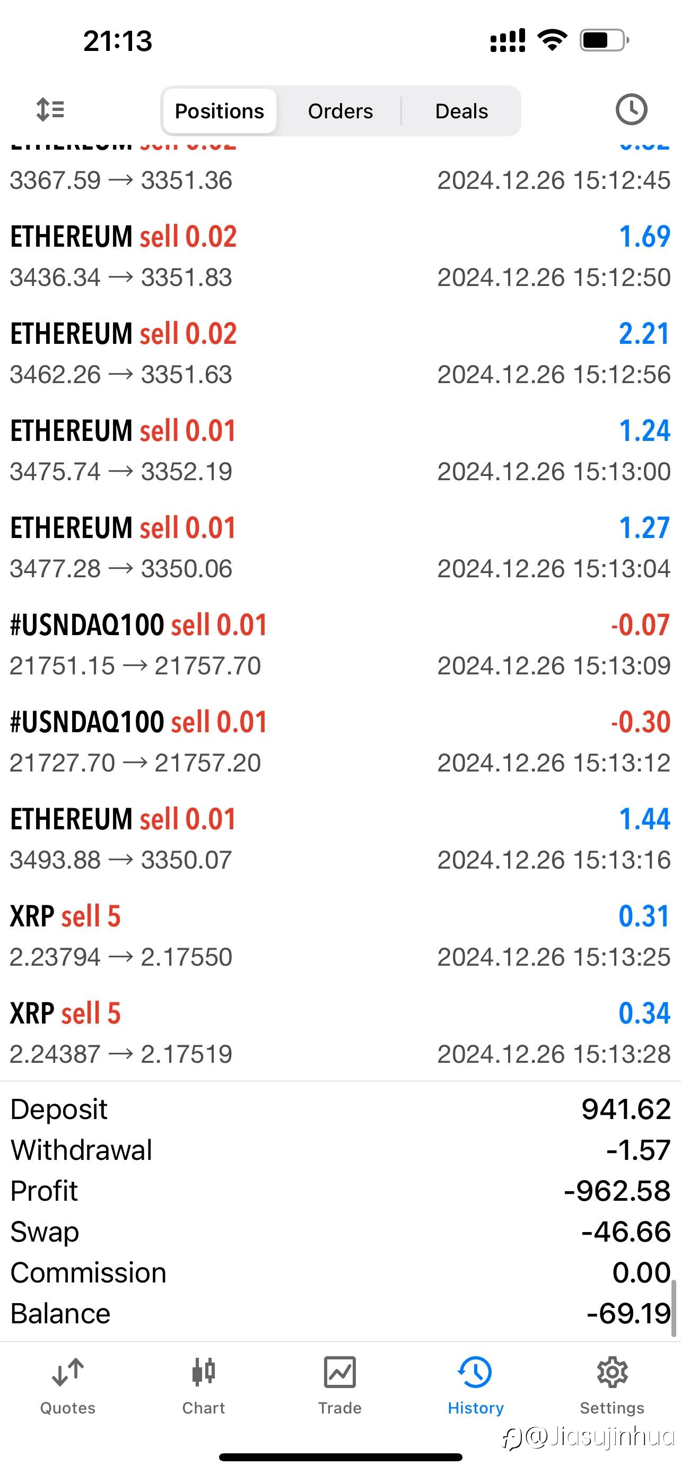This screenshot has width=681, height=1474.
Task: Switch to the Deals segment
Action: (x=461, y=111)
